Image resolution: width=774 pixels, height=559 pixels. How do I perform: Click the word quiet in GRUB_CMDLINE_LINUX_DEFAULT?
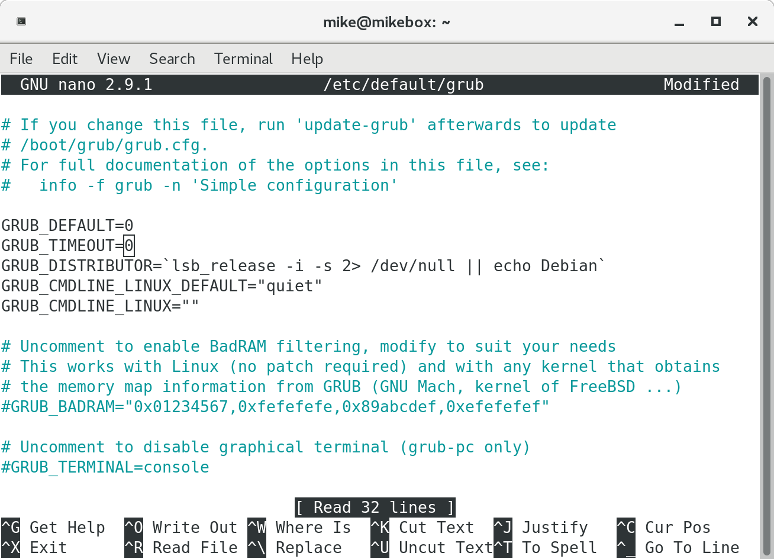(290, 286)
